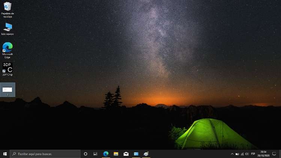Launch Microsoft Edge from the taskbar
This screenshot has height=158, width=281.
[106, 154]
